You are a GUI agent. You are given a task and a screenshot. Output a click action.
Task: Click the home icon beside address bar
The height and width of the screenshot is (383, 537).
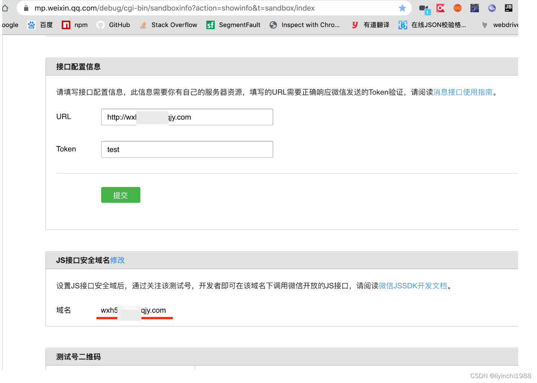(x=5, y=8)
